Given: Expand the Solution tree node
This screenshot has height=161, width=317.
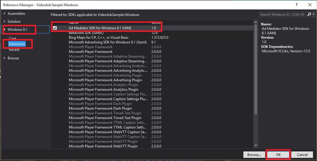Looking at the screenshot, I should click(x=4, y=21).
